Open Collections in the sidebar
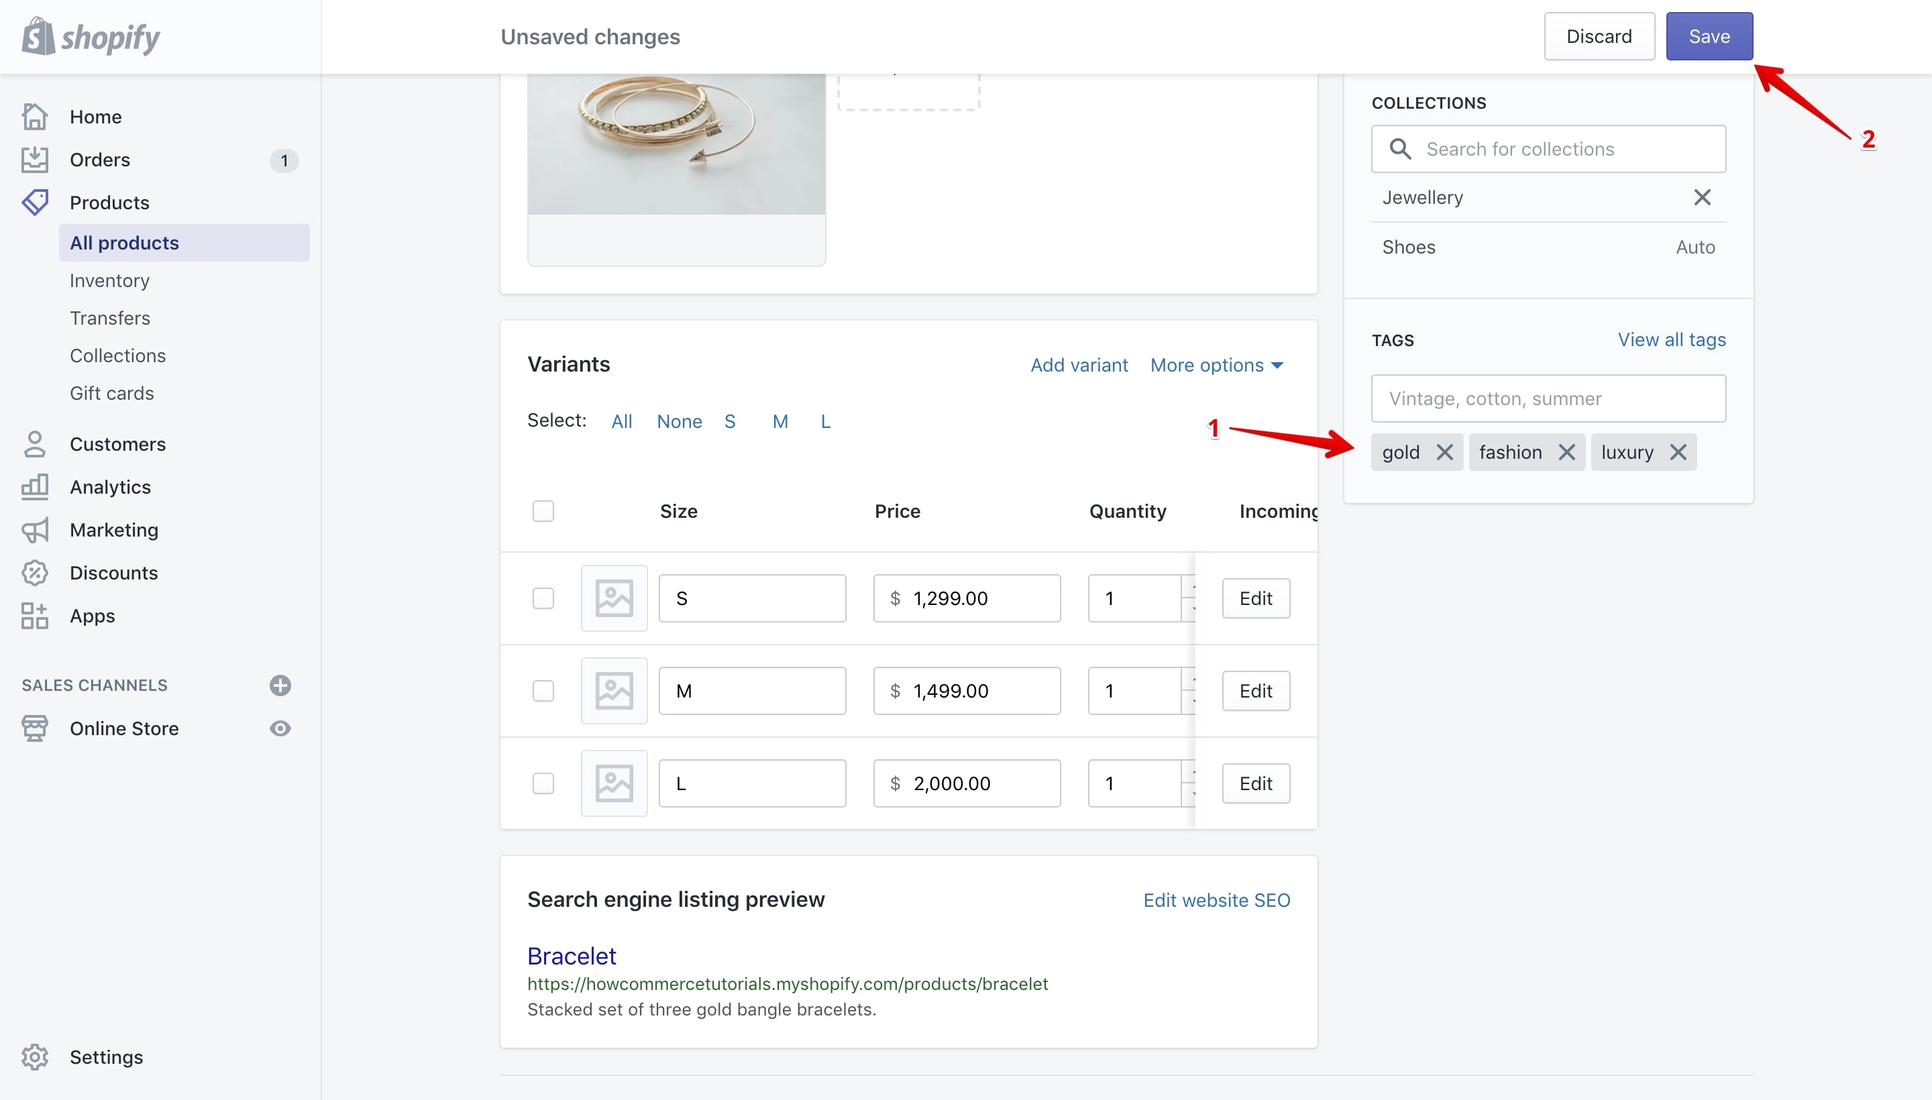This screenshot has width=1932, height=1100. point(117,356)
